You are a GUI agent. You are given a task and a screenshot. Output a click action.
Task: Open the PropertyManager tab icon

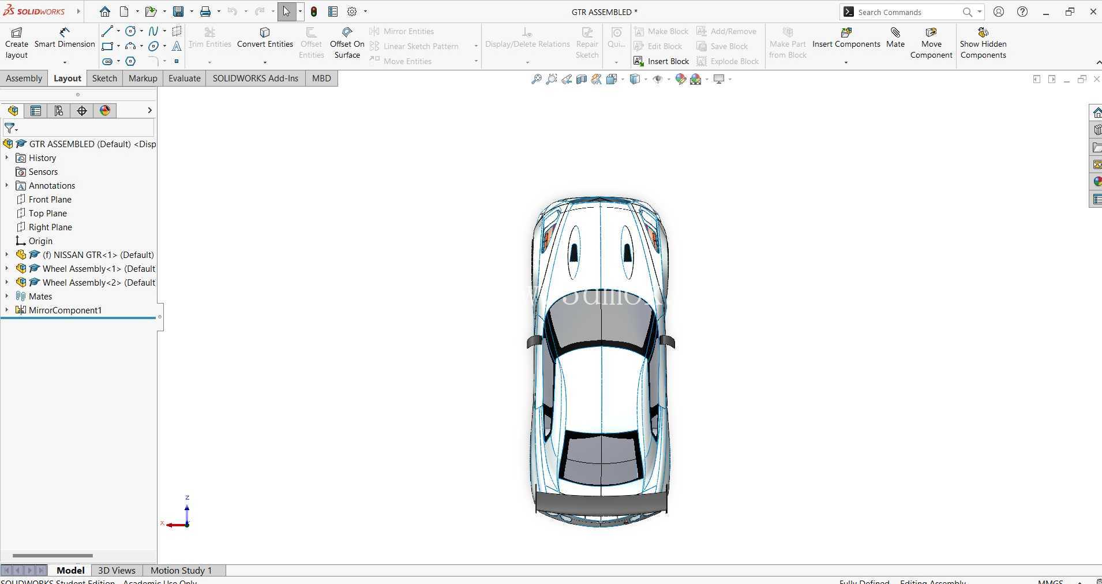coord(36,111)
